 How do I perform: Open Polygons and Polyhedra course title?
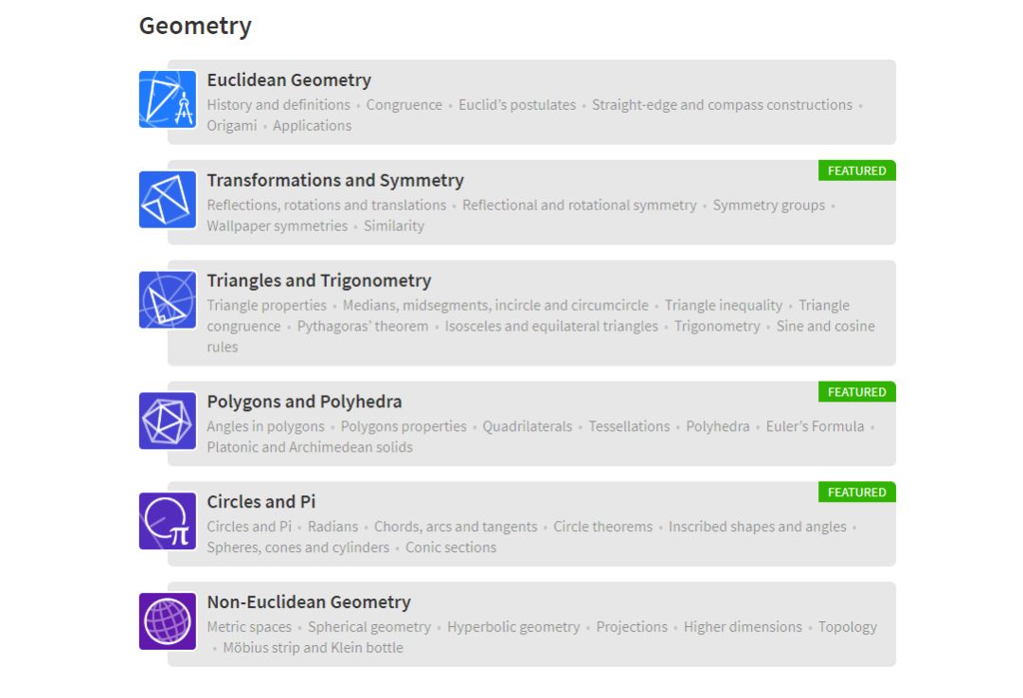click(304, 402)
